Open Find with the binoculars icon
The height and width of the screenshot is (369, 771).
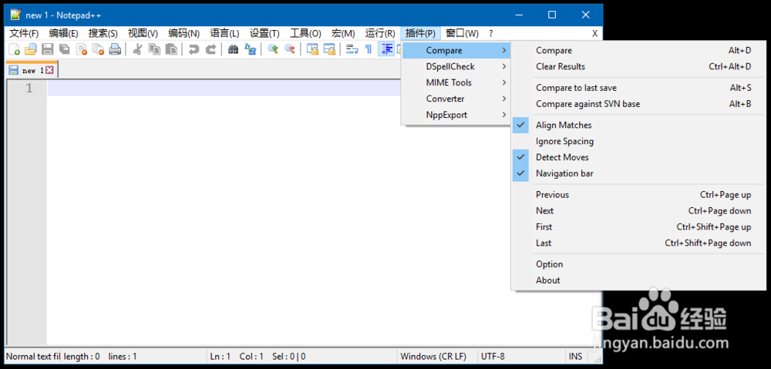234,49
